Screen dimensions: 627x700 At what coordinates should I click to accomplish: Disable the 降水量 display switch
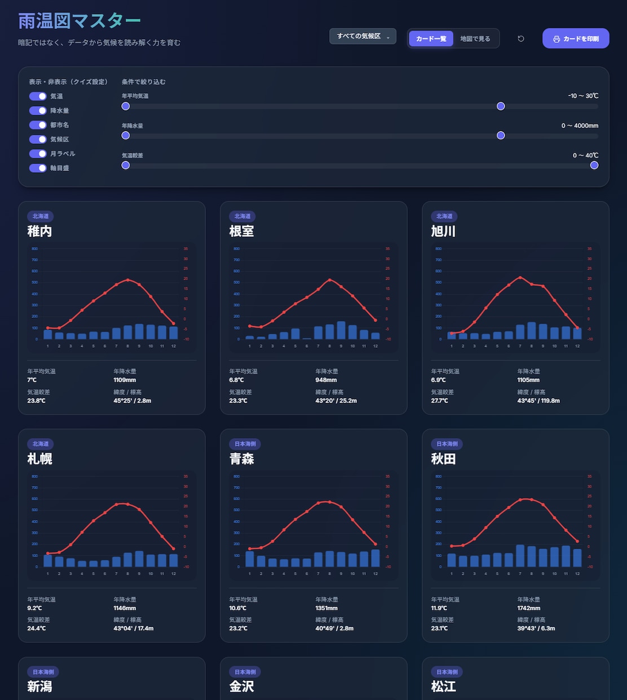click(x=38, y=111)
